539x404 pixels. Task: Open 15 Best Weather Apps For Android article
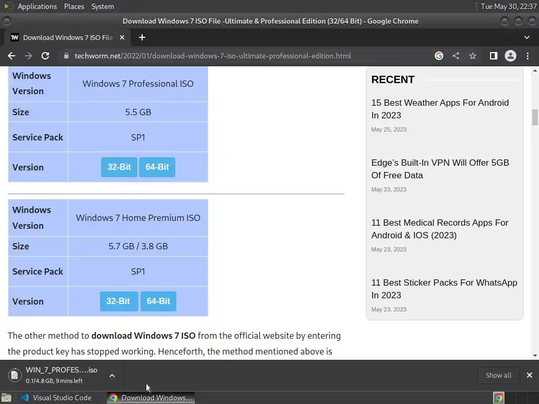point(440,109)
